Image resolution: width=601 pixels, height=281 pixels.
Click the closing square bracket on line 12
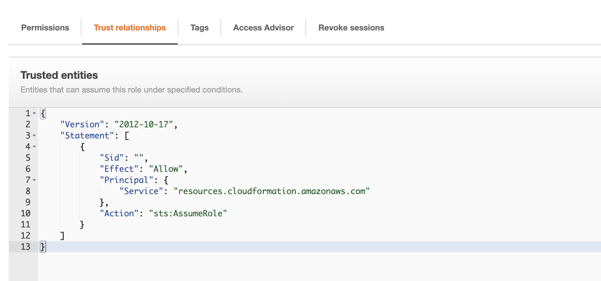(x=62, y=236)
